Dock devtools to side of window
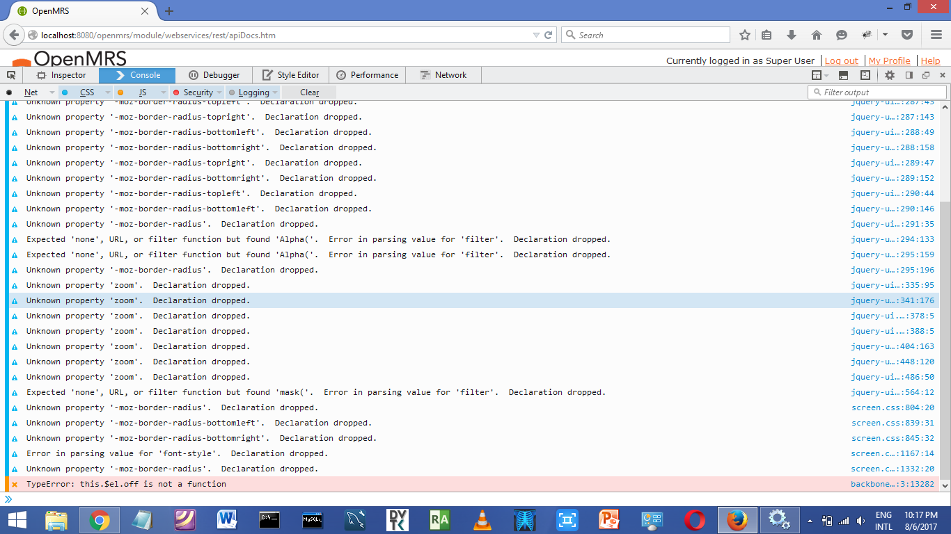 (x=909, y=75)
